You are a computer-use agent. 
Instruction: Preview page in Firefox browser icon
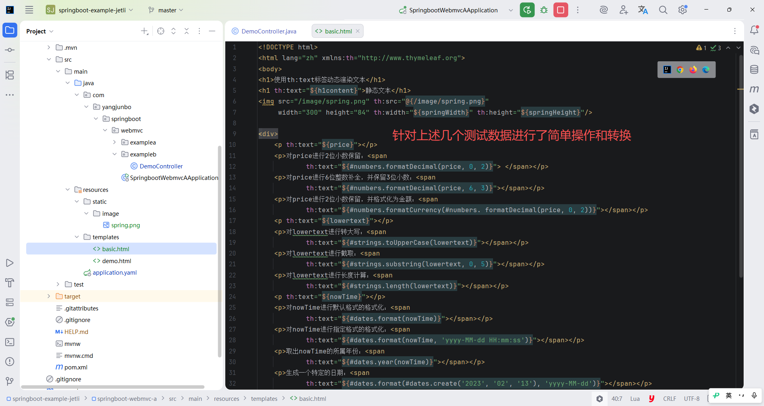(x=693, y=70)
